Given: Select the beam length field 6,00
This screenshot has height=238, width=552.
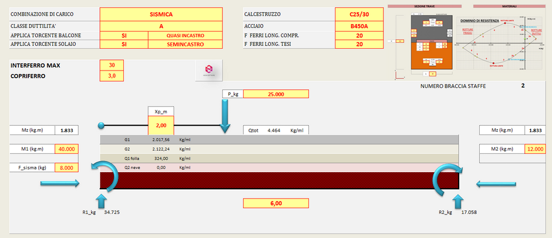Looking at the screenshot, I should pyautogui.click(x=275, y=203).
